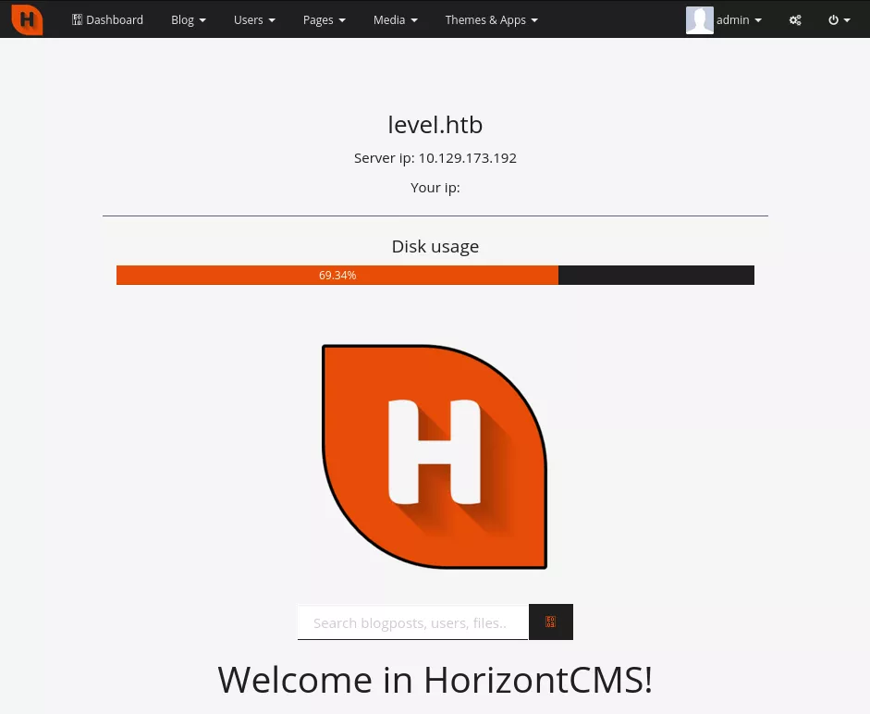The width and height of the screenshot is (870, 714).
Task: Expand the Pages menu
Action: coord(324,19)
